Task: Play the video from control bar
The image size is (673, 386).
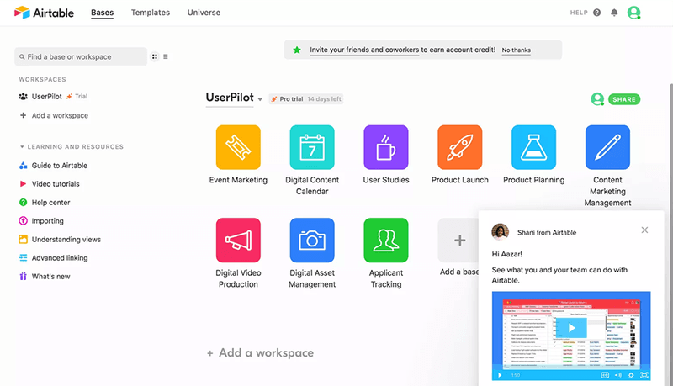Action: 500,375
